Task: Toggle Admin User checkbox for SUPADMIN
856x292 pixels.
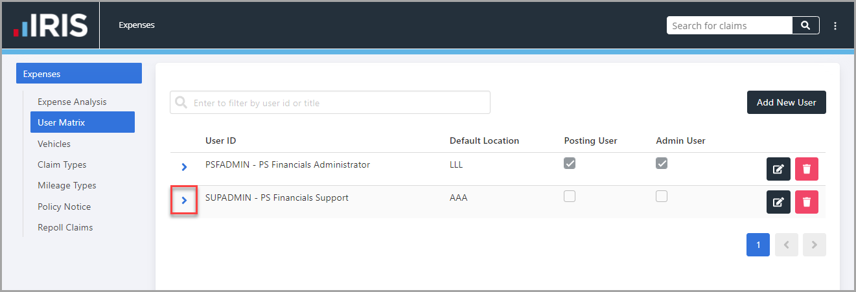Action: (662, 196)
